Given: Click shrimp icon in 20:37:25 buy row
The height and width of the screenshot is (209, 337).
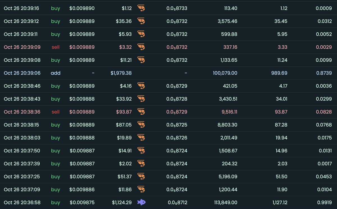Looking at the screenshot, I should click(141, 177).
